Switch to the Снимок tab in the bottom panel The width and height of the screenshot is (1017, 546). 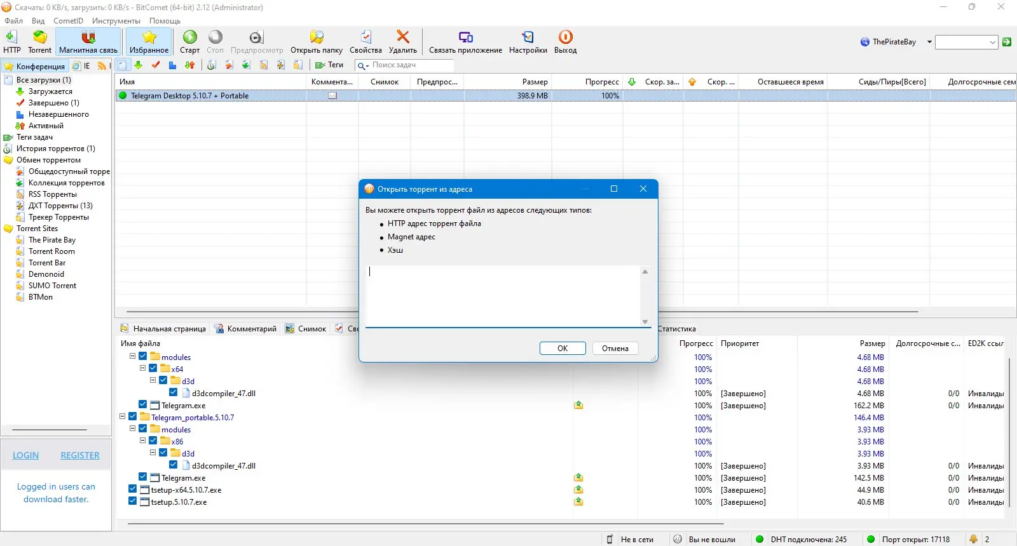306,329
